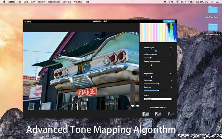Open the volume control in menu bar
Viewport: 222px width, 139px height.
[172, 2]
